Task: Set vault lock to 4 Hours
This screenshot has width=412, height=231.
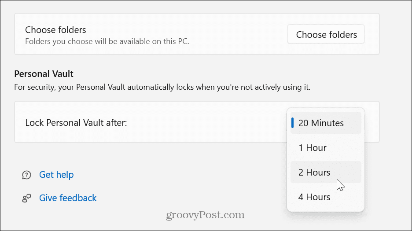Action: coord(326,197)
